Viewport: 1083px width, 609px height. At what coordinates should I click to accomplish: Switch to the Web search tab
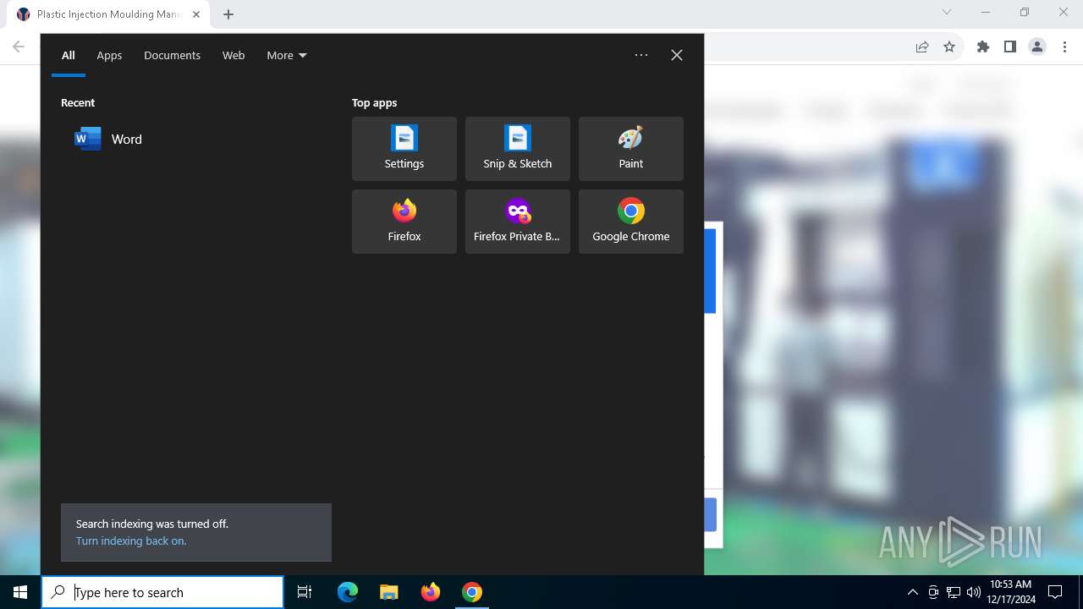[x=234, y=55]
